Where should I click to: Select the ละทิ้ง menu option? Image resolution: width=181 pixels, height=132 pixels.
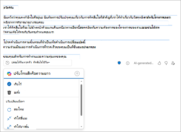point(41,93)
